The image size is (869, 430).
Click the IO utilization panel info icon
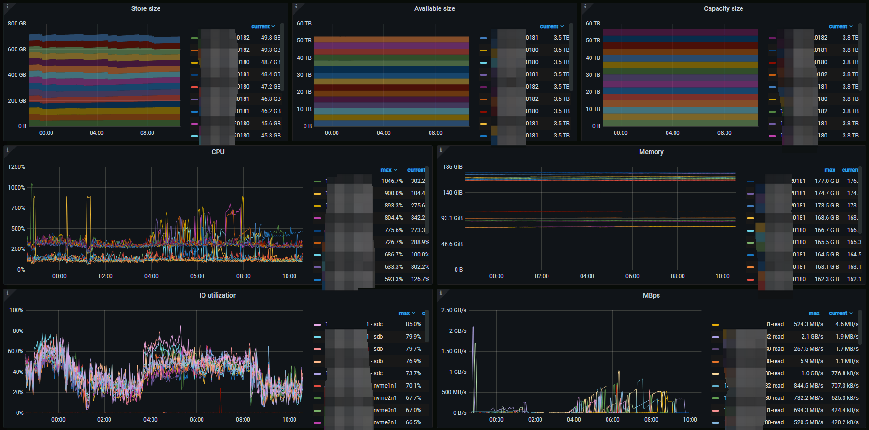coord(8,293)
